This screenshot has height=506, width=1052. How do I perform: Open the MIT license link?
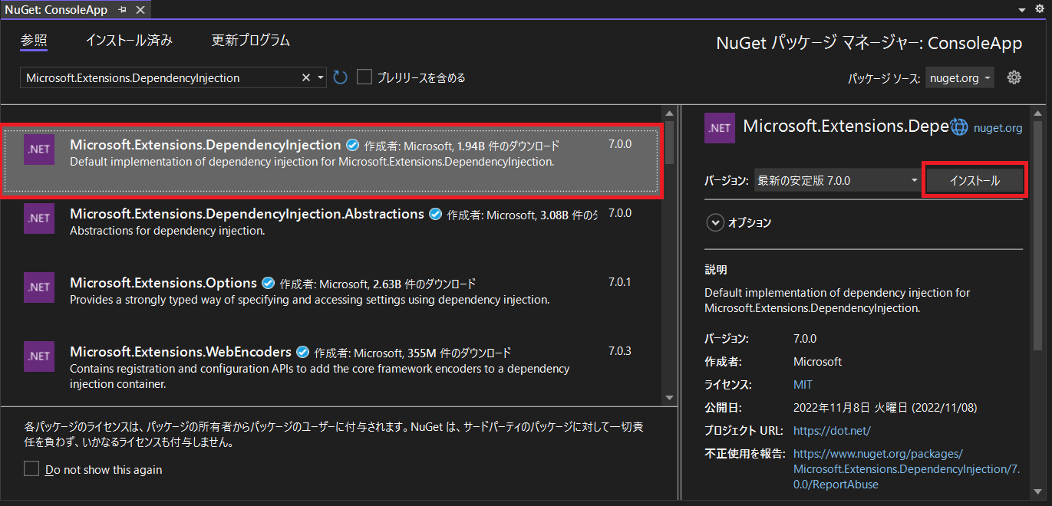pos(803,384)
